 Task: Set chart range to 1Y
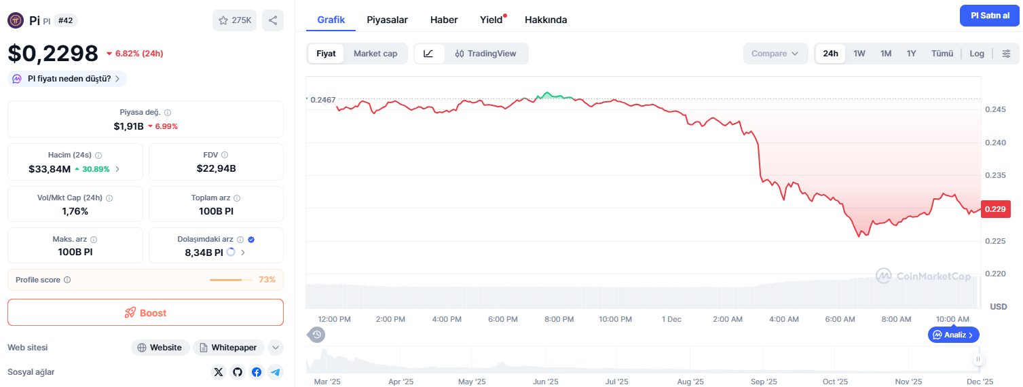[912, 54]
